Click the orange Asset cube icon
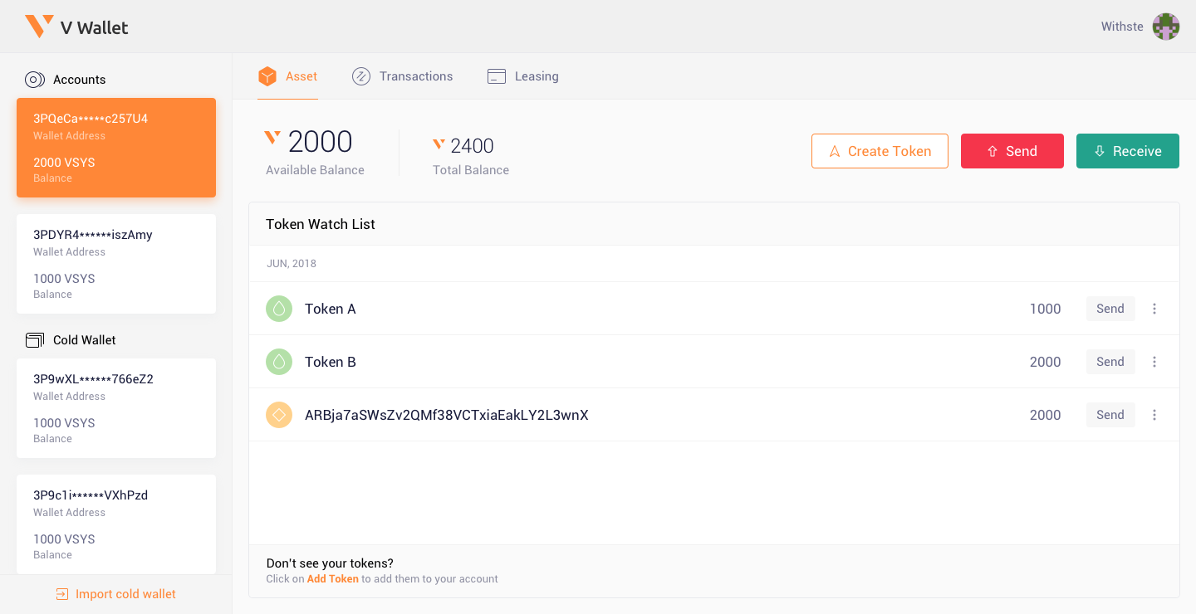 [267, 76]
